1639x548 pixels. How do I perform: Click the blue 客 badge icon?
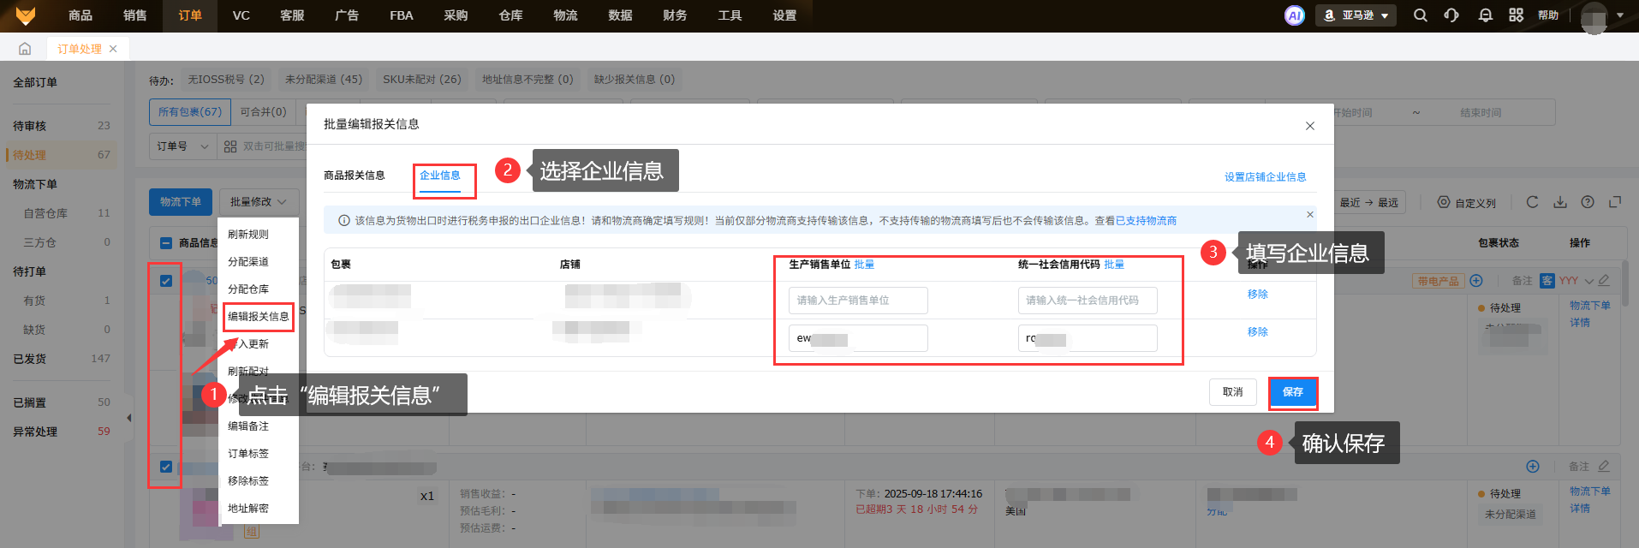click(x=1547, y=281)
